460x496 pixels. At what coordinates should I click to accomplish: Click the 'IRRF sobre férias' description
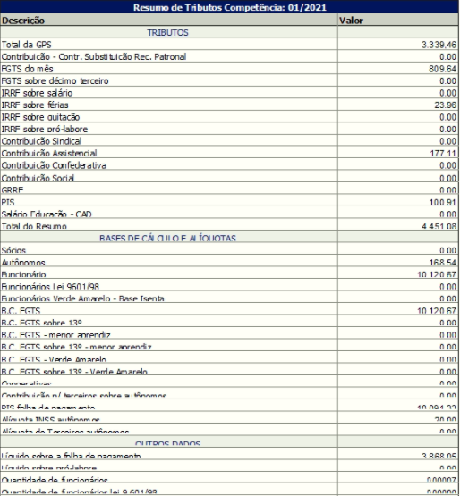[35, 105]
